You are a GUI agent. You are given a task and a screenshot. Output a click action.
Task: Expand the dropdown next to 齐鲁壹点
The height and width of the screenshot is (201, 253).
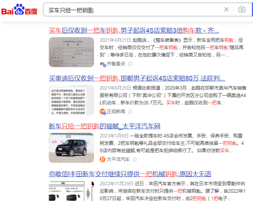click(x=130, y=64)
